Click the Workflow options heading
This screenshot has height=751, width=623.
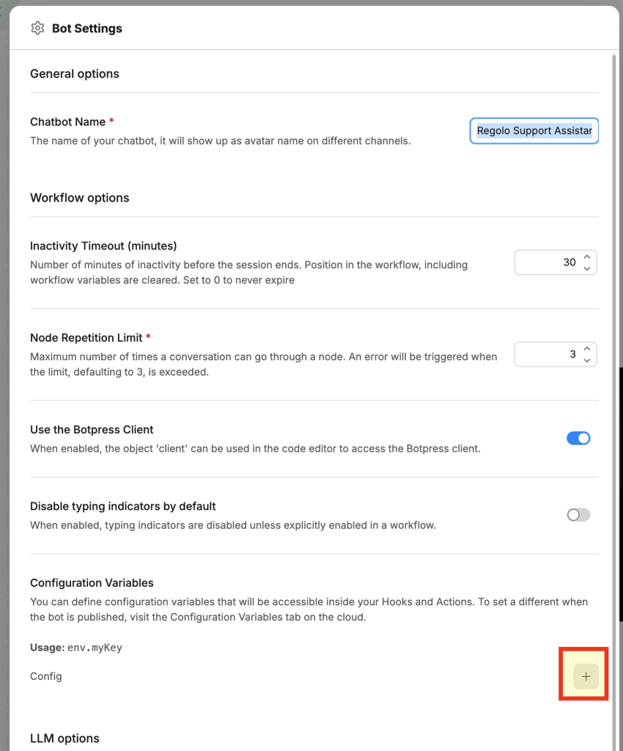click(79, 198)
